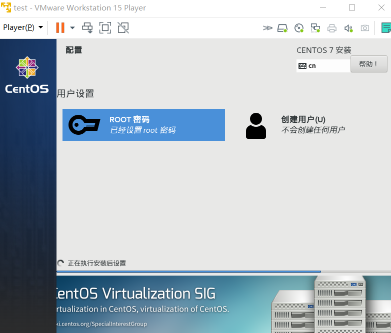The height and width of the screenshot is (333, 391).
Task: Expand the power options dropdown arrow
Action: [72, 27]
